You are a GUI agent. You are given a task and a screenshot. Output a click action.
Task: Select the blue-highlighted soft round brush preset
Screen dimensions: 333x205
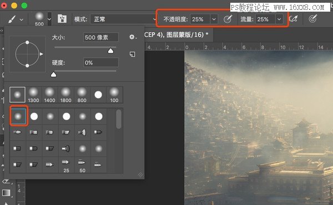[x=18, y=116]
